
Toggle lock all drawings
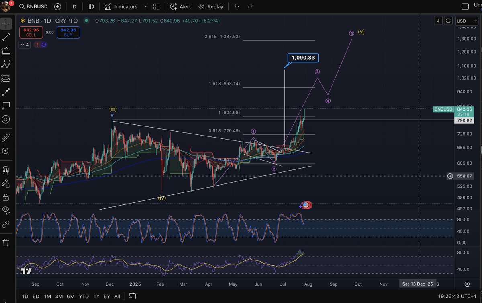[x=6, y=197]
